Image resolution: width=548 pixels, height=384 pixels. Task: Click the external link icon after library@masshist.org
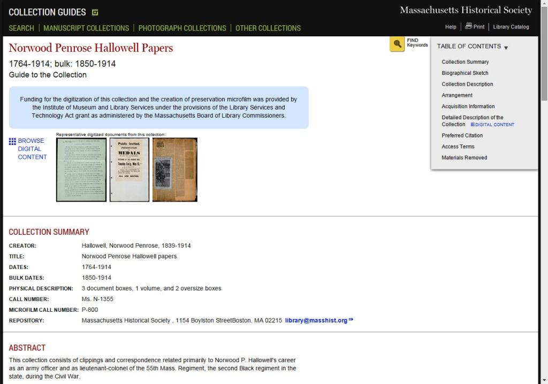tap(351, 320)
